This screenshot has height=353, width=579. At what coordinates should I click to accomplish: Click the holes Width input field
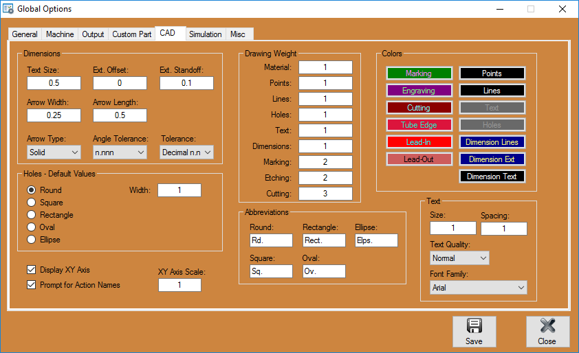[179, 190]
